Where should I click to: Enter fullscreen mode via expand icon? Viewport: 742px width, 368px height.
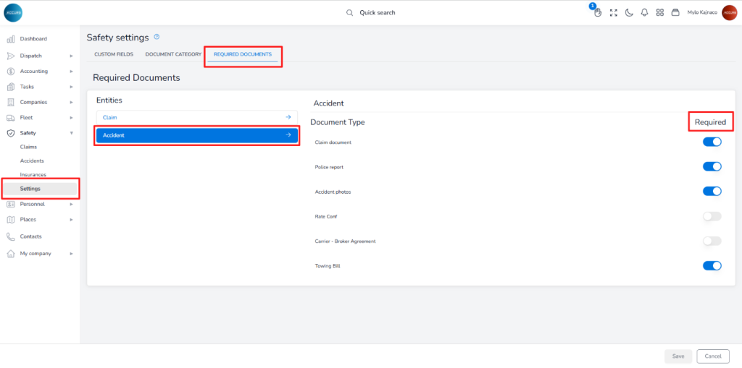(x=614, y=12)
